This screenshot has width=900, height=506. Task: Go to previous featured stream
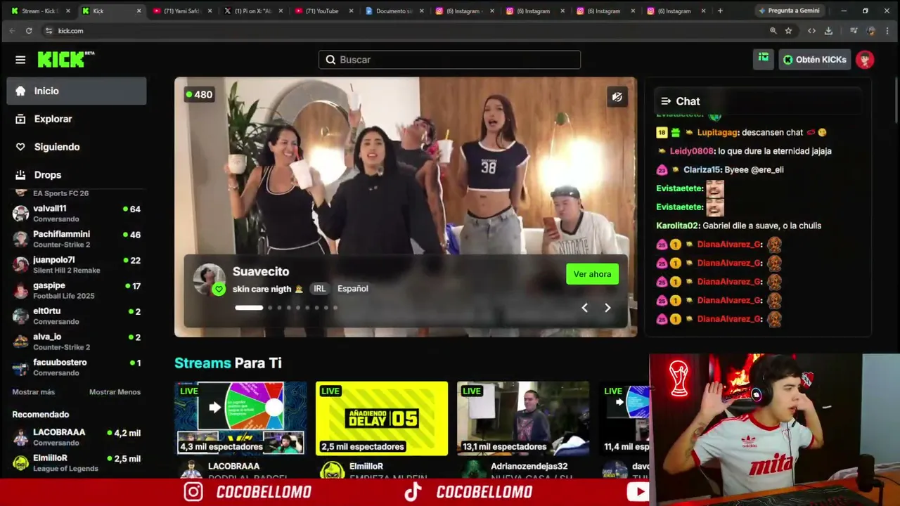coord(584,308)
